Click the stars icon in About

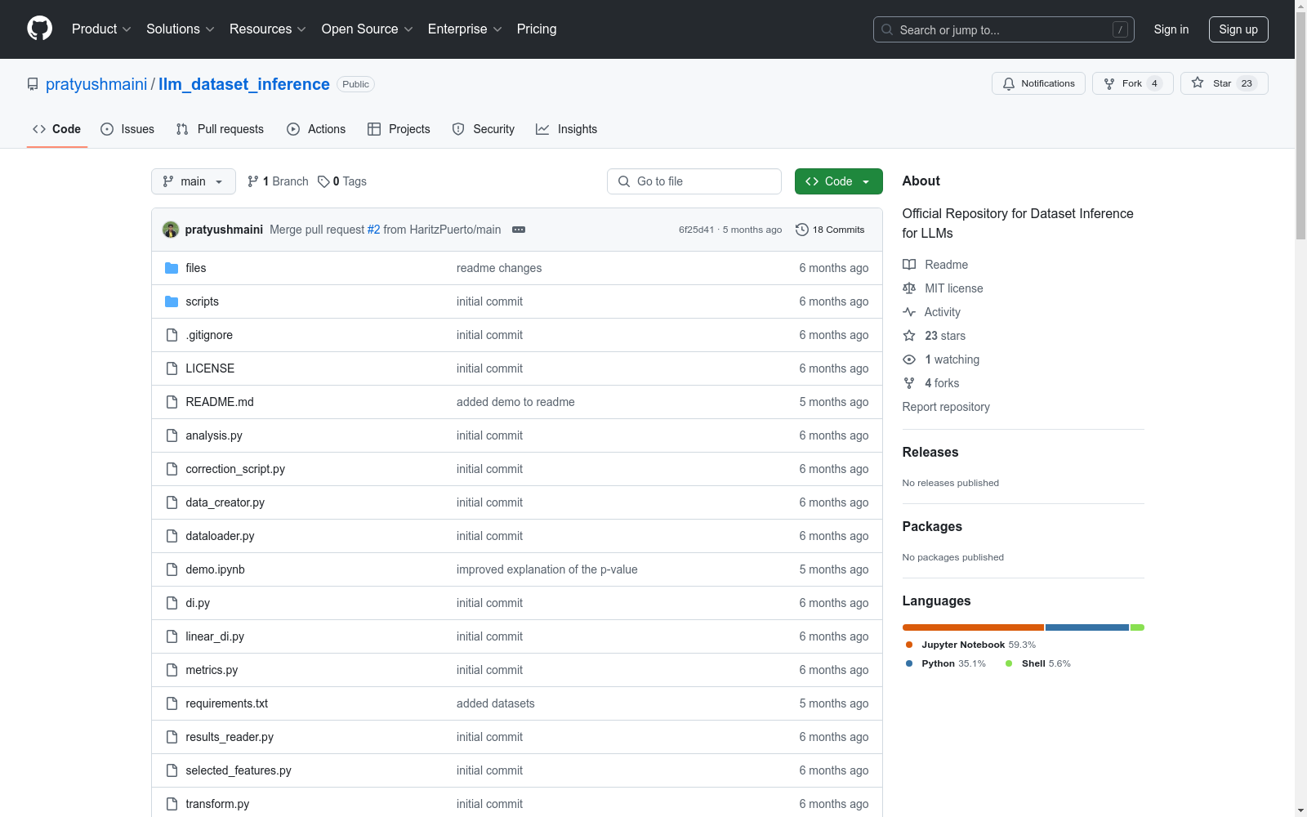coord(909,336)
